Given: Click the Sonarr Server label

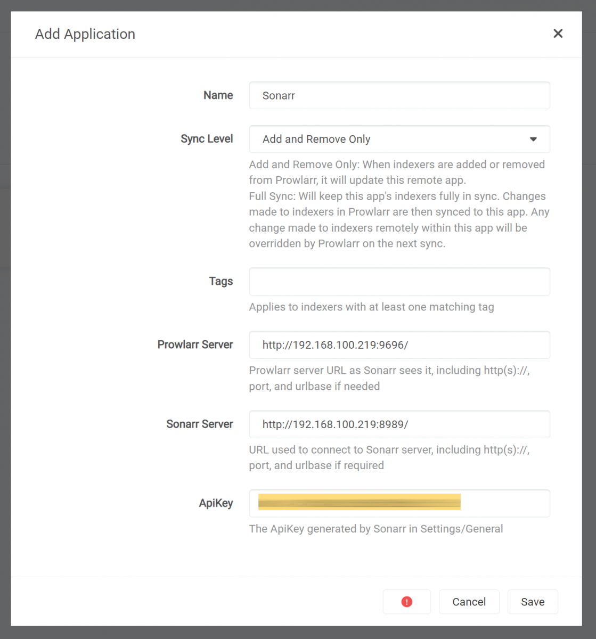Looking at the screenshot, I should click(x=200, y=424).
